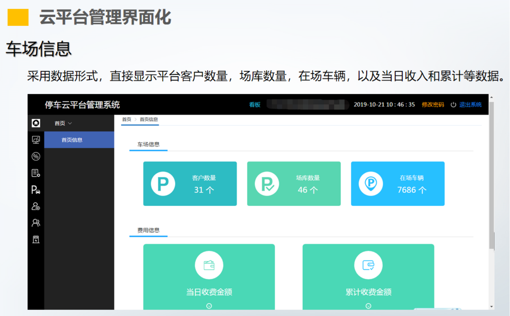Expand the 当日收费金额 card chevron
The image size is (510, 316).
(209, 306)
